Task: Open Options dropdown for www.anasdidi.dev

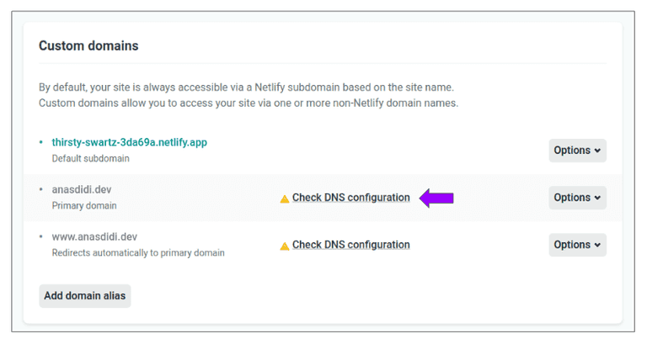Action: click(x=577, y=245)
